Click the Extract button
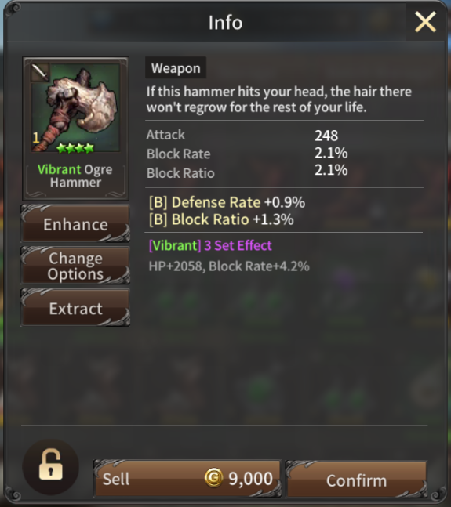Viewport: 451px width, 507px height. pos(75,308)
